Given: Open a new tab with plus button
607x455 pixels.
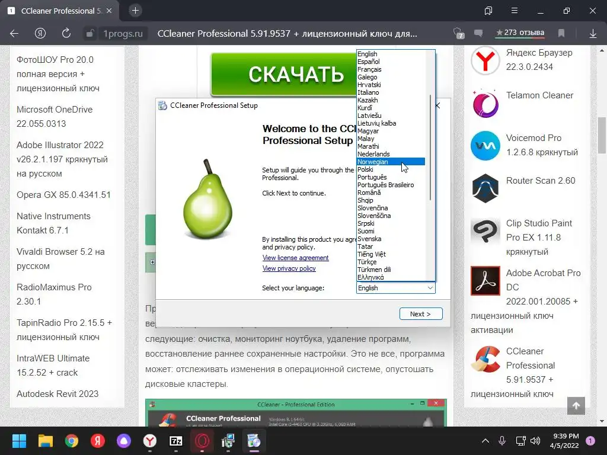Looking at the screenshot, I should coord(135,11).
